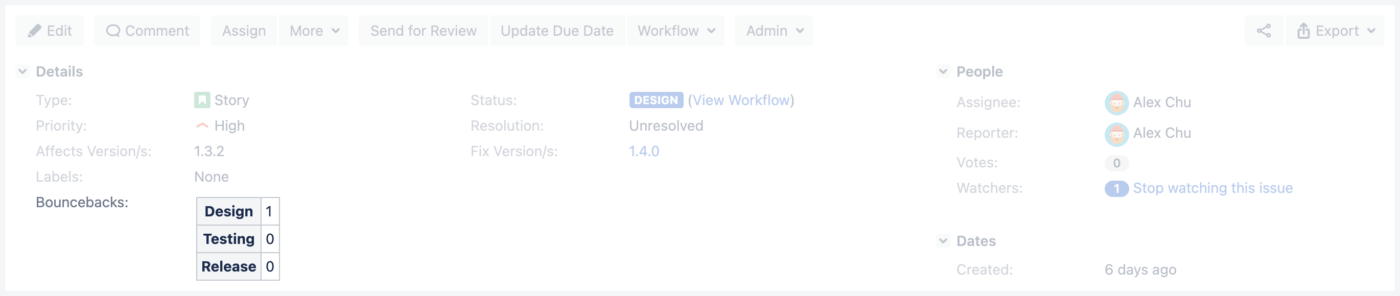Open fix version 1.4.0 link
Viewport: 1400px width, 296px height.
point(644,152)
